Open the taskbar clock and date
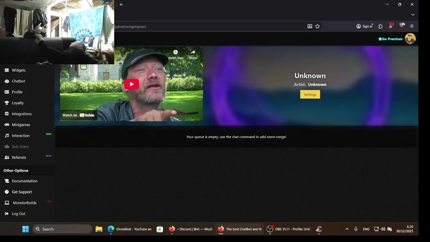This screenshot has width=430, height=242. [404, 229]
